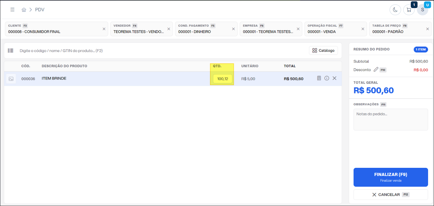Image resolution: width=434 pixels, height=206 pixels.
Task: Clear the Tabela de Preço selection
Action: point(428,29)
